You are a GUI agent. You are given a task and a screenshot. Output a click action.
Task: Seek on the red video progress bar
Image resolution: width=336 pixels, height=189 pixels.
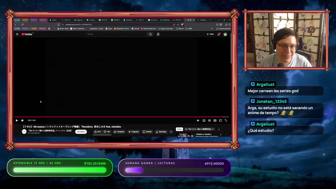(x=122, y=117)
